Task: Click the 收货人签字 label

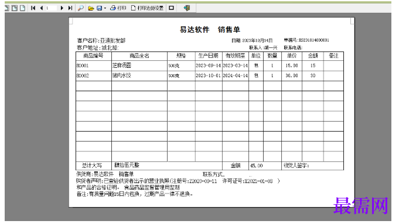Action: 296,166
